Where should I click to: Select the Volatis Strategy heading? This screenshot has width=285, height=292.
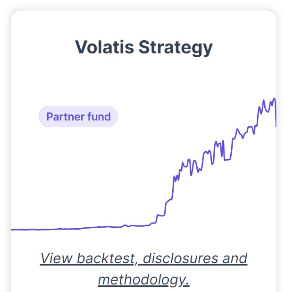tap(143, 47)
